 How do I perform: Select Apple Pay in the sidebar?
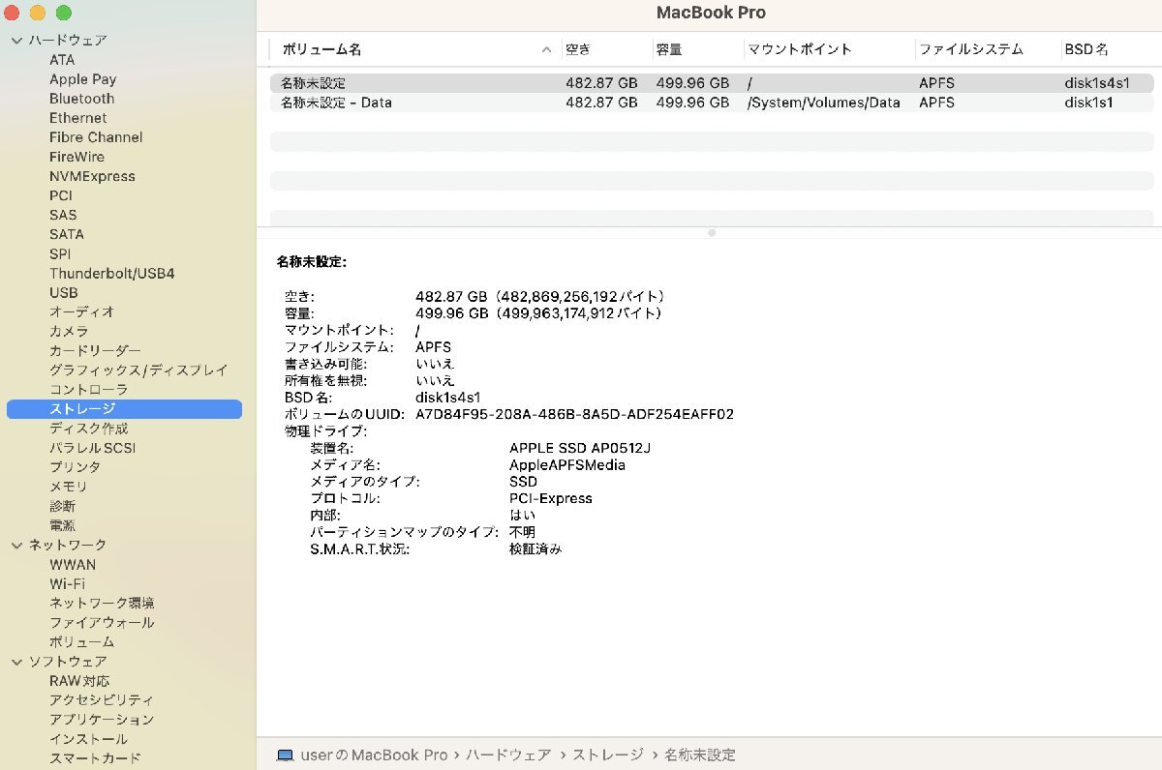(x=82, y=79)
